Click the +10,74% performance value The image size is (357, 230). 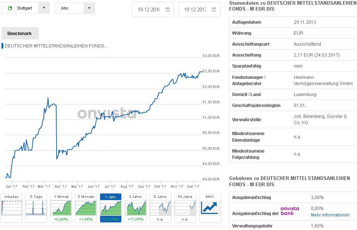click(111, 219)
